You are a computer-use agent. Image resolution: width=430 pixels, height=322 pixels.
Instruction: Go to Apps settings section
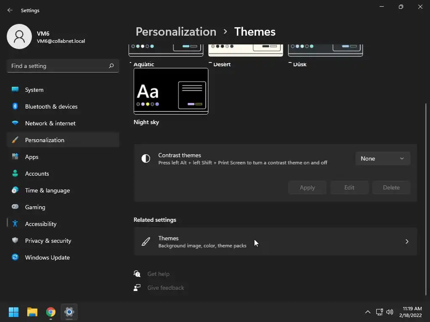click(x=31, y=157)
